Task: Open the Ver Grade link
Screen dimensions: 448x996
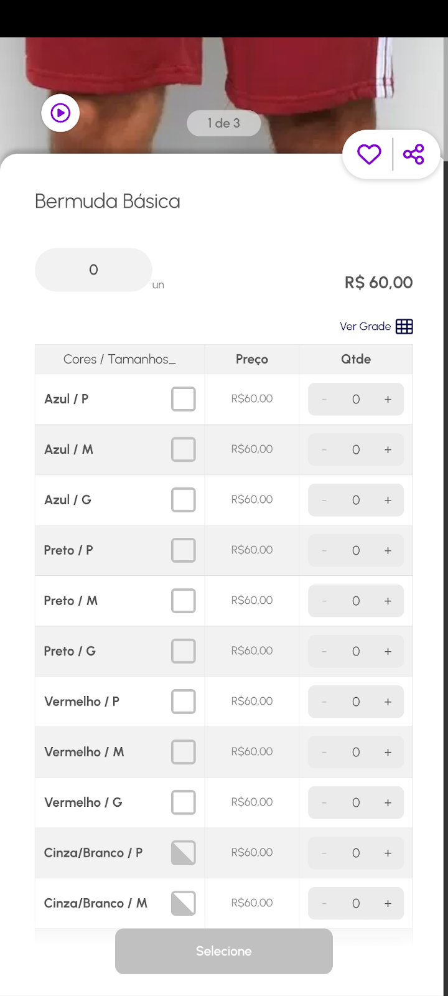Action: tap(365, 326)
